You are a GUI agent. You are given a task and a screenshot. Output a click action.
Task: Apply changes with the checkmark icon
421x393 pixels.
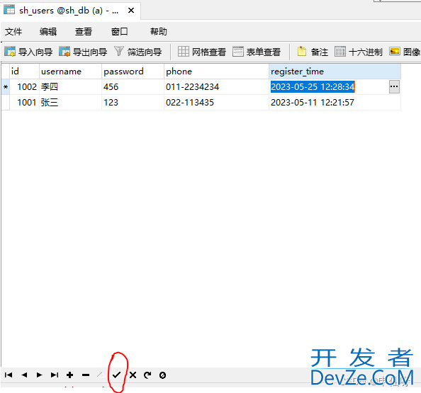coord(116,375)
